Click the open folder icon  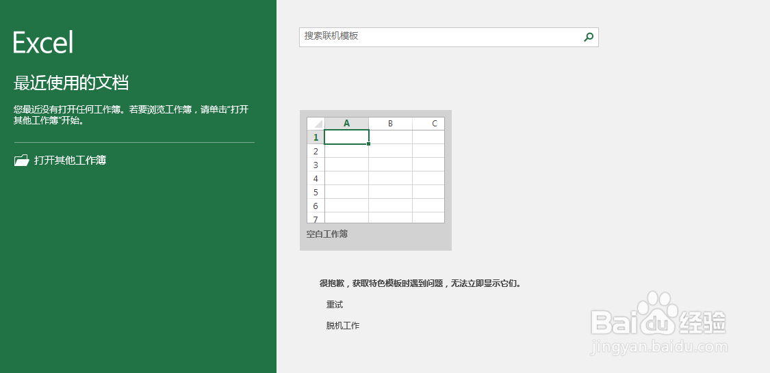[22, 161]
